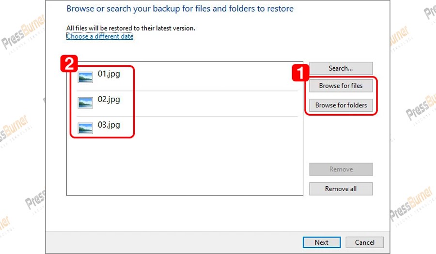
Task: Open the Choose a different date link
Action: pos(100,36)
